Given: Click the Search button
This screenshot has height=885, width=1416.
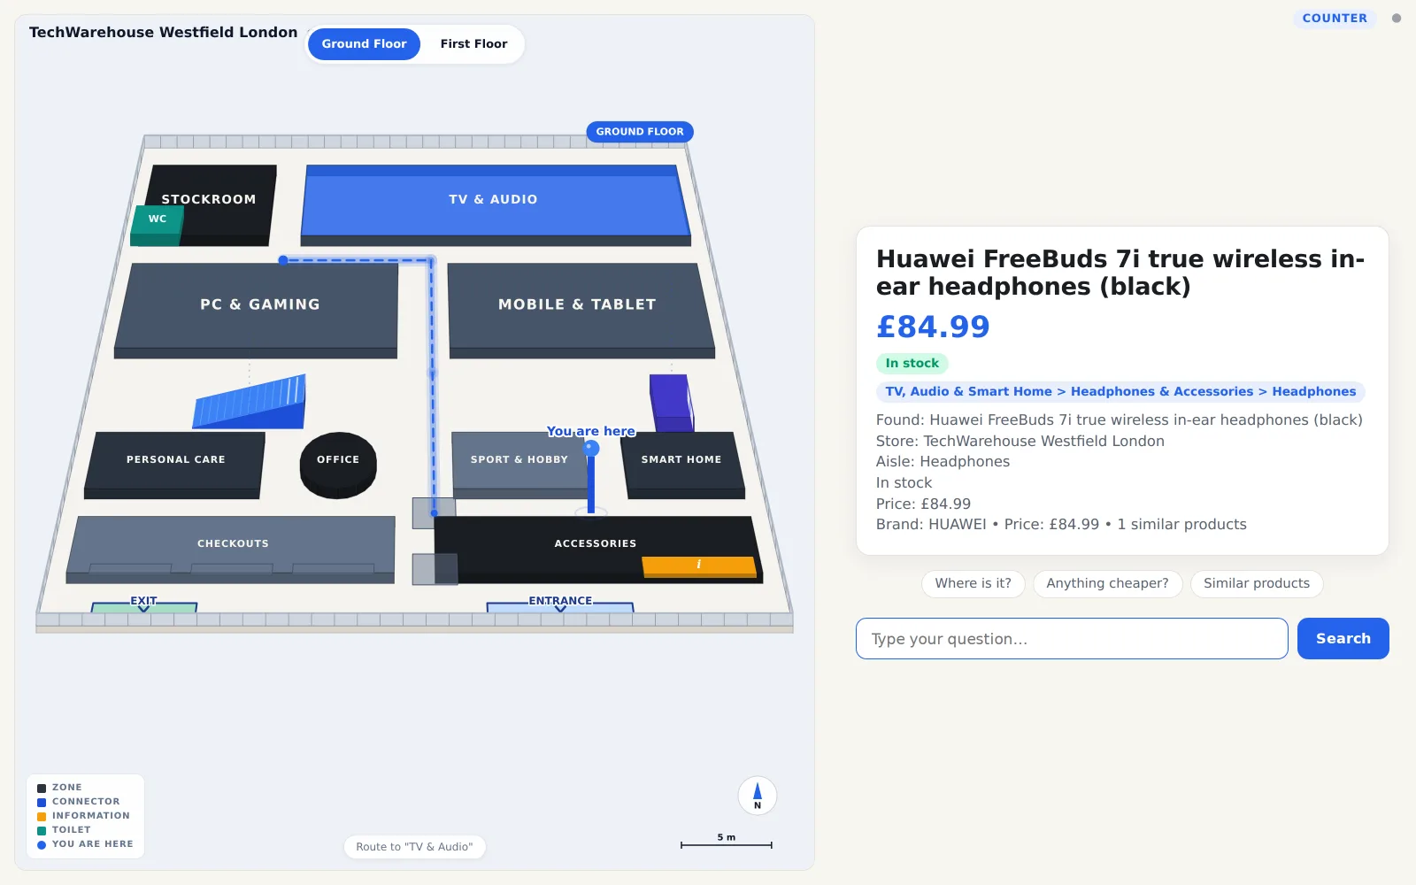Looking at the screenshot, I should pos(1343,639).
